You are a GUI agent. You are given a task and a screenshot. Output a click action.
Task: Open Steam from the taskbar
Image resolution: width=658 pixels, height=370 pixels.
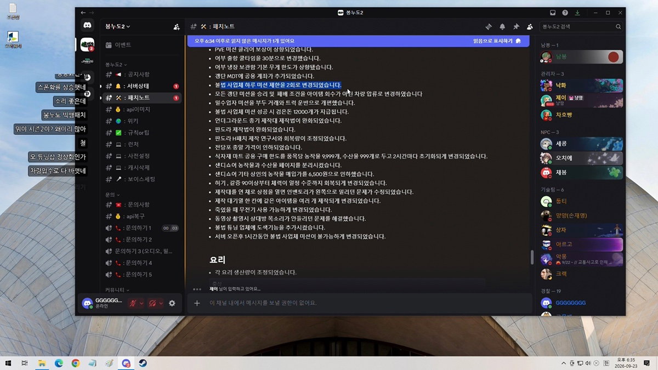point(143,363)
